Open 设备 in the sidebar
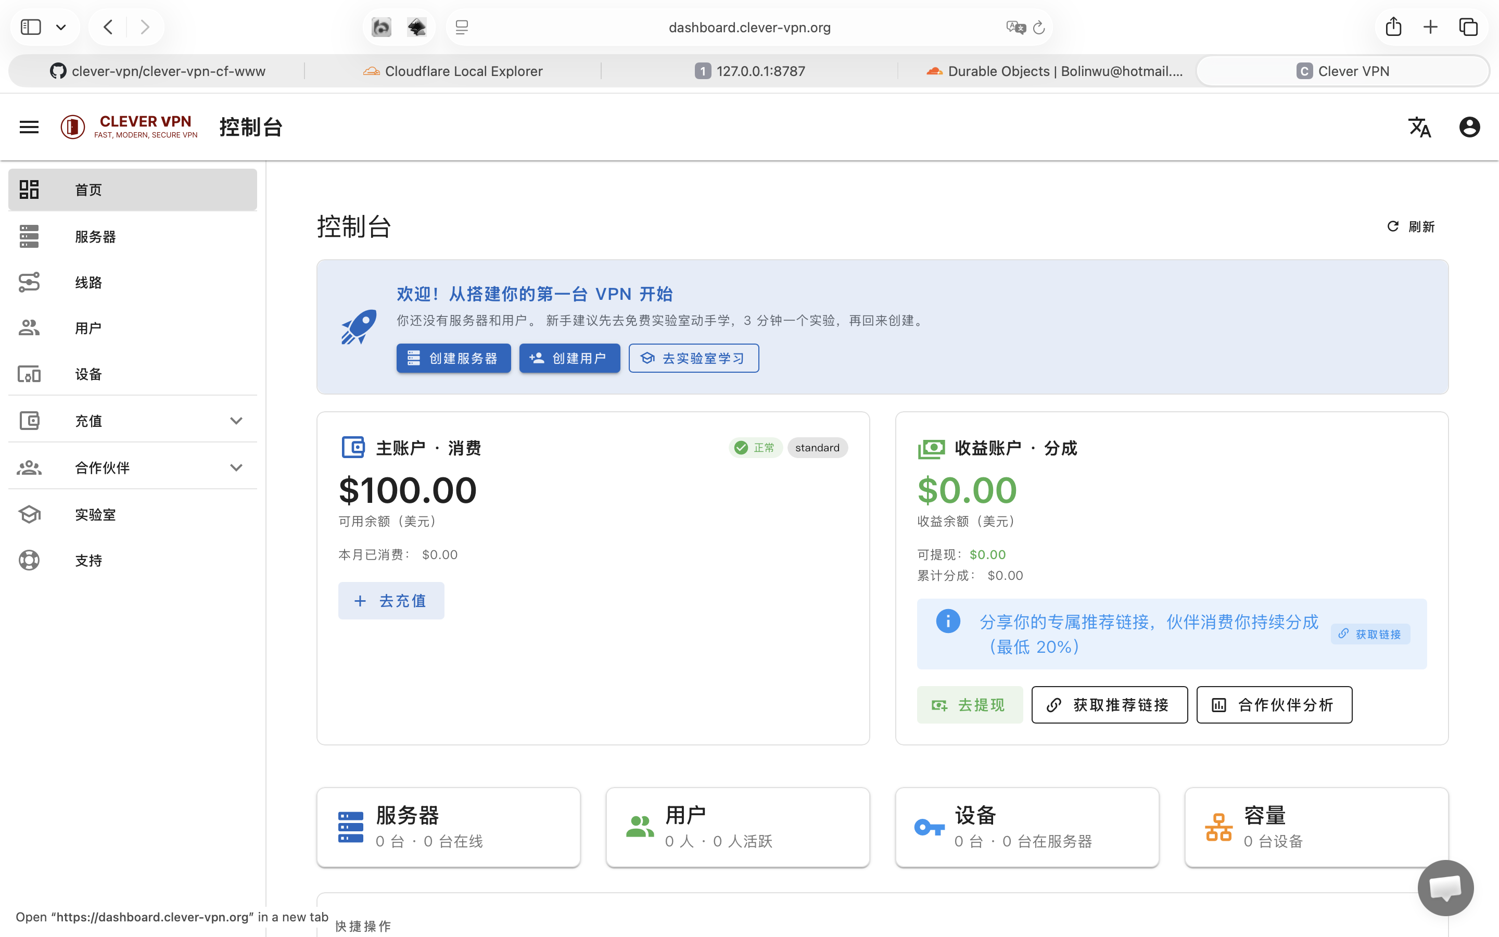1499x937 pixels. pyautogui.click(x=133, y=374)
